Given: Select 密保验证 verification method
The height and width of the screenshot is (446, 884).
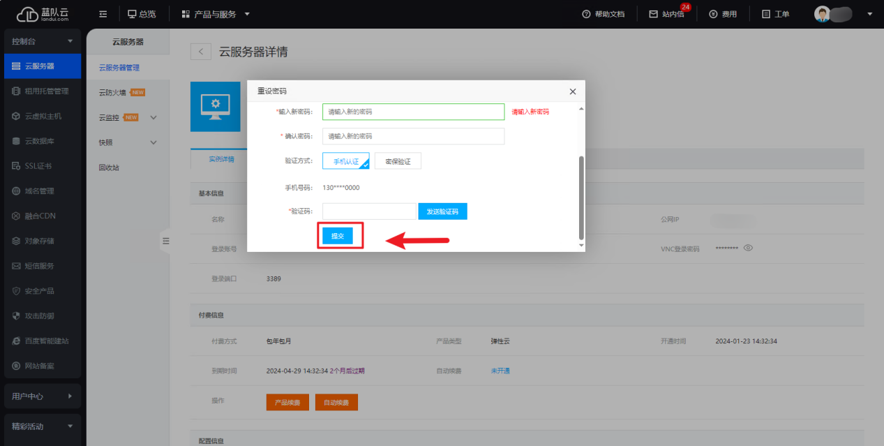Looking at the screenshot, I should (x=398, y=161).
